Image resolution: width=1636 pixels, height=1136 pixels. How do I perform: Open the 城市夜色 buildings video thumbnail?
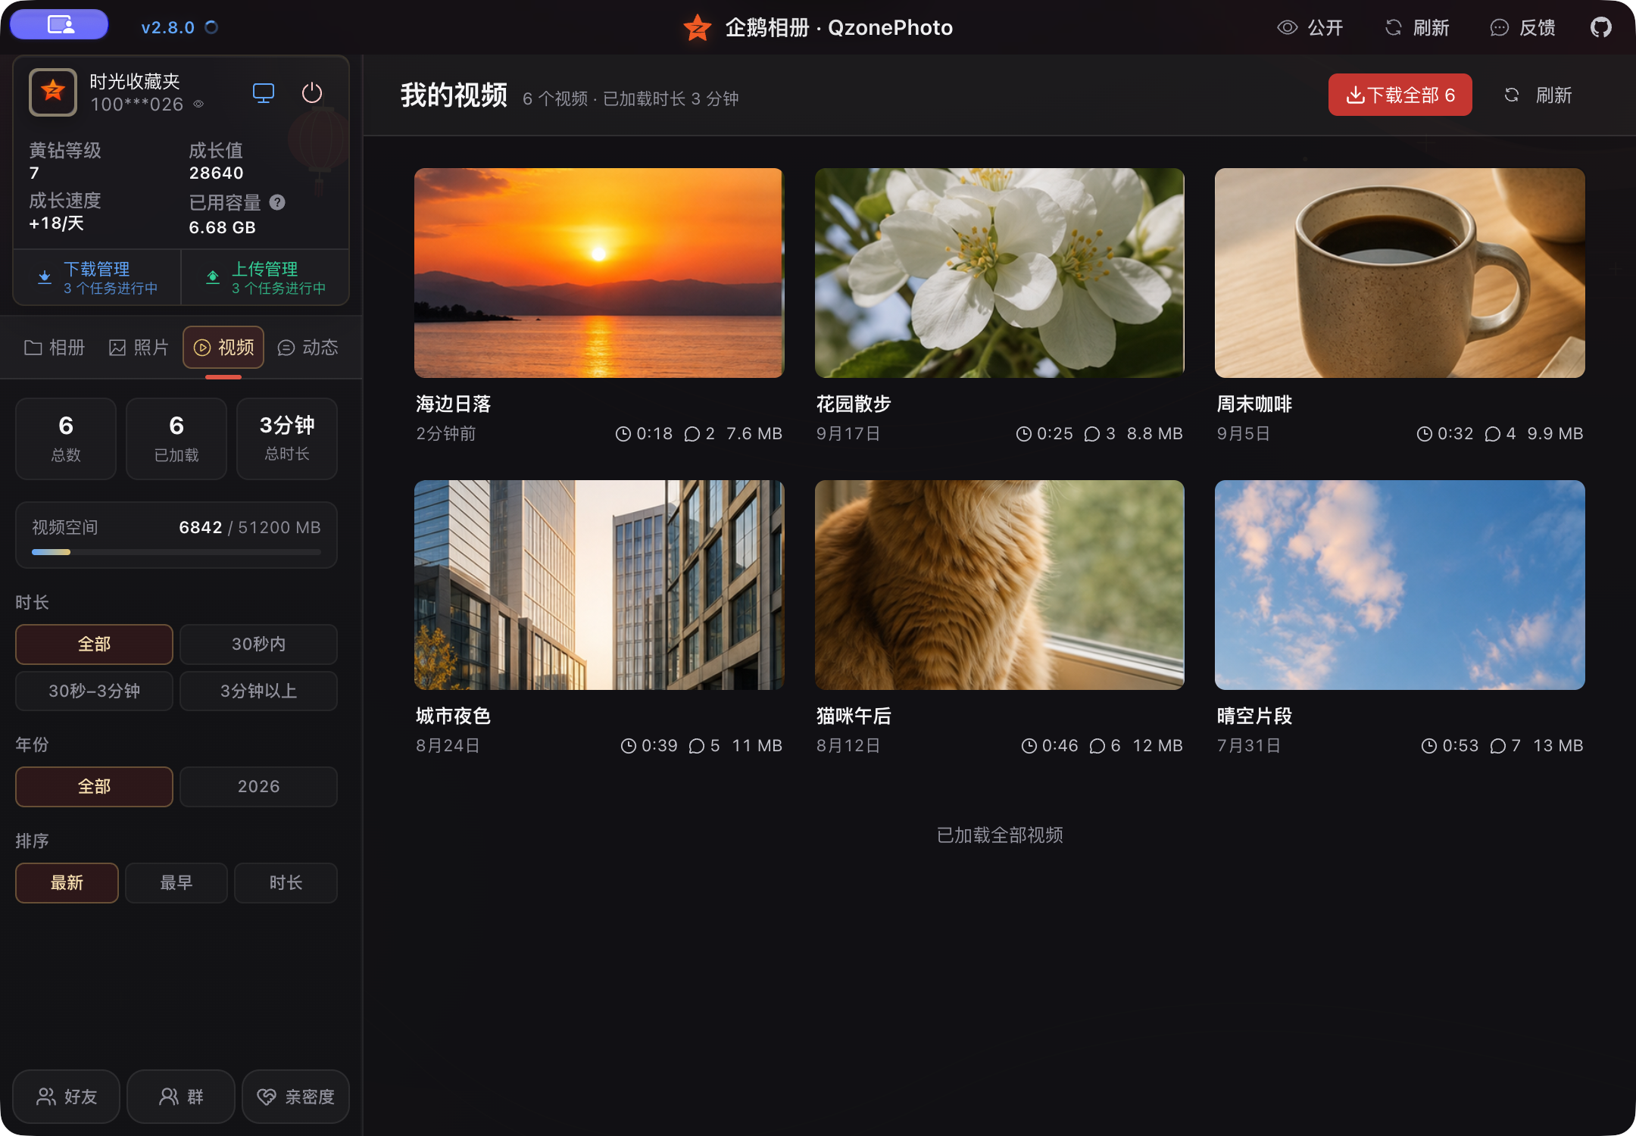[x=599, y=585]
